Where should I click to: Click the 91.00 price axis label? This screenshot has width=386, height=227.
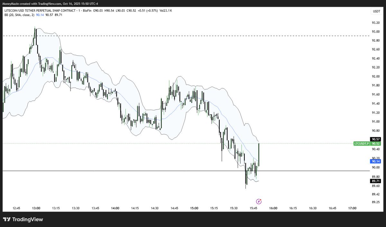click(x=376, y=121)
